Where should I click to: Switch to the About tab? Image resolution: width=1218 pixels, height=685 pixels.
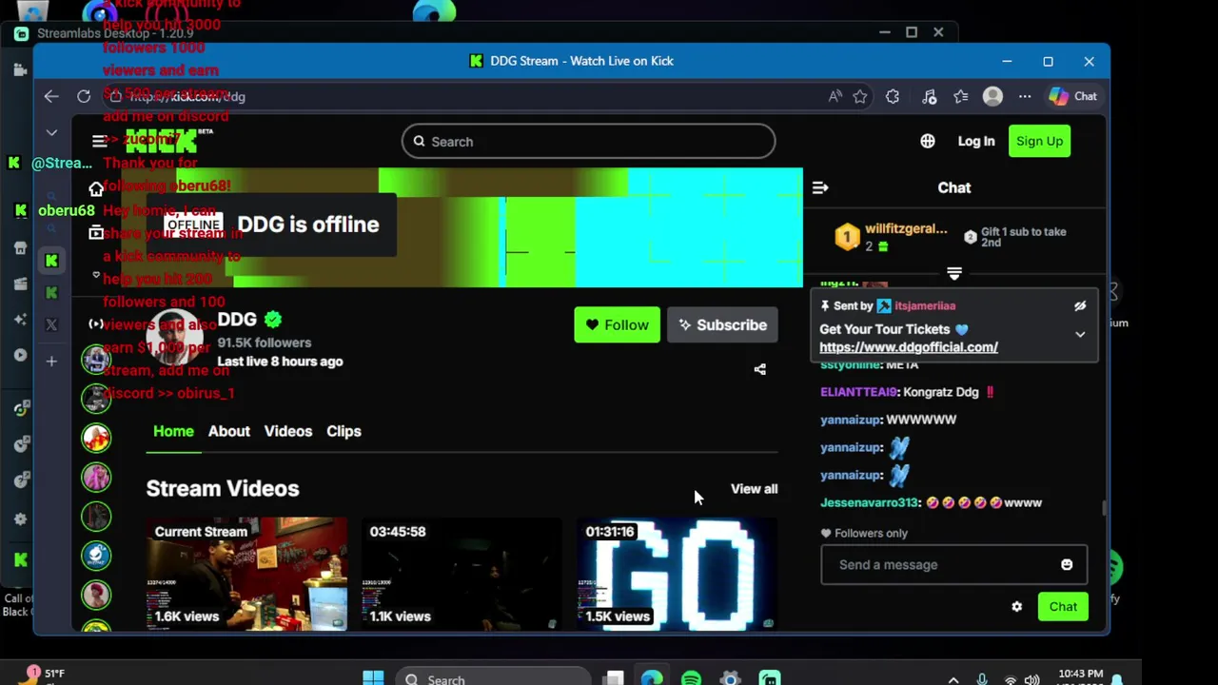click(229, 431)
